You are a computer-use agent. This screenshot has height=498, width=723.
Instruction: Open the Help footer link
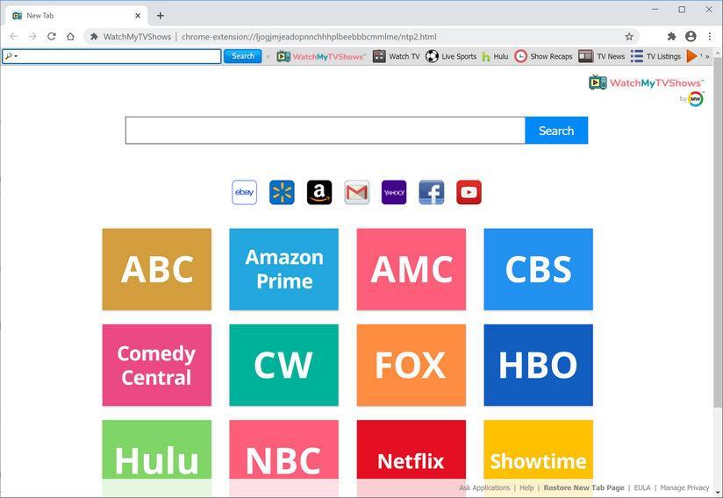click(x=526, y=487)
